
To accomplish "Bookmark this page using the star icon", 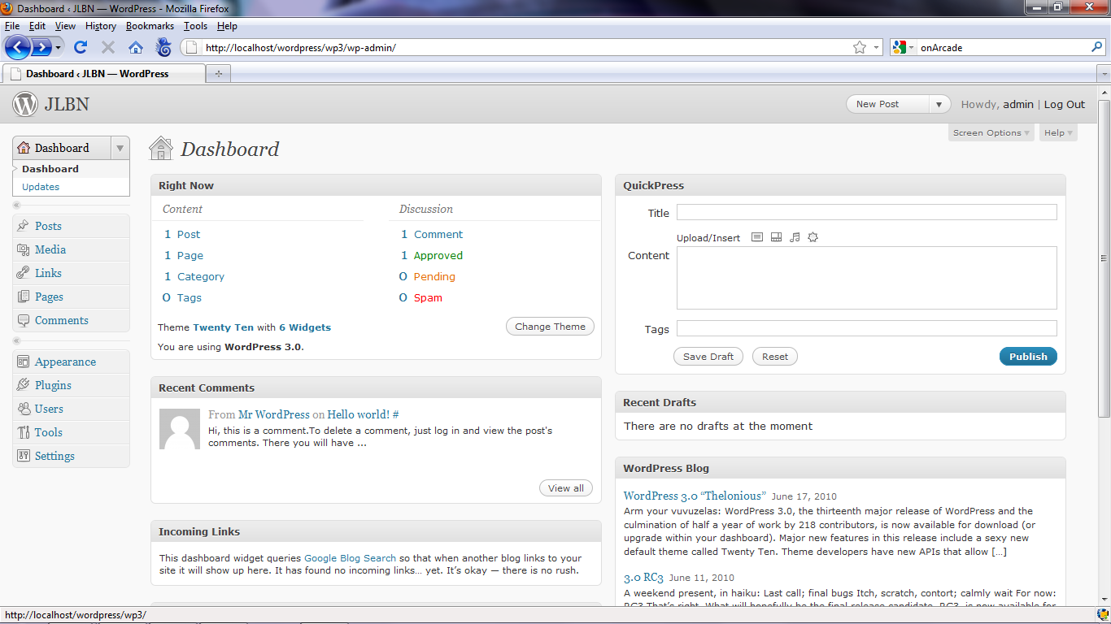I will (860, 48).
